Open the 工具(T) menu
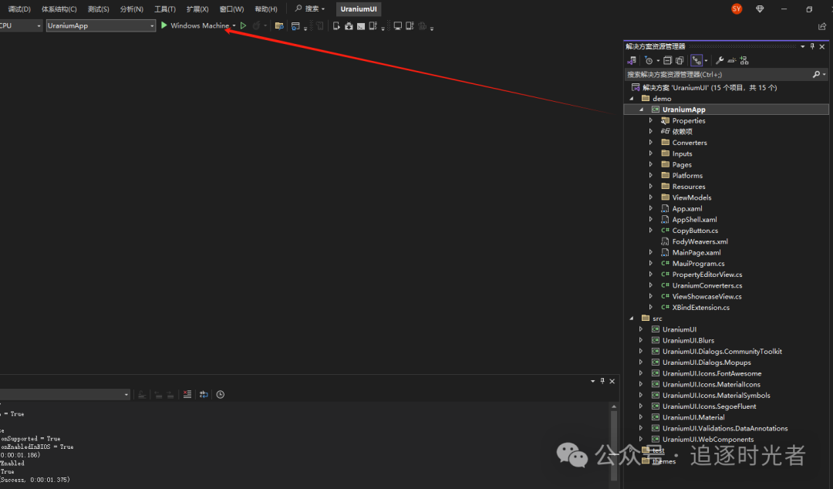This screenshot has height=489, width=833. coord(165,9)
